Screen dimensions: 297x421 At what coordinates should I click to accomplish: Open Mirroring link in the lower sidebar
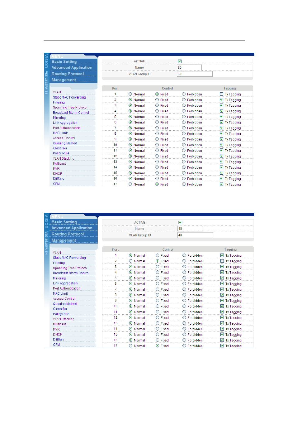tap(59, 278)
